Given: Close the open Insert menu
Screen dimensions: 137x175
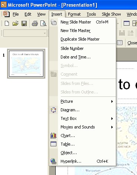Looking at the screenshot, I should click(x=57, y=14).
